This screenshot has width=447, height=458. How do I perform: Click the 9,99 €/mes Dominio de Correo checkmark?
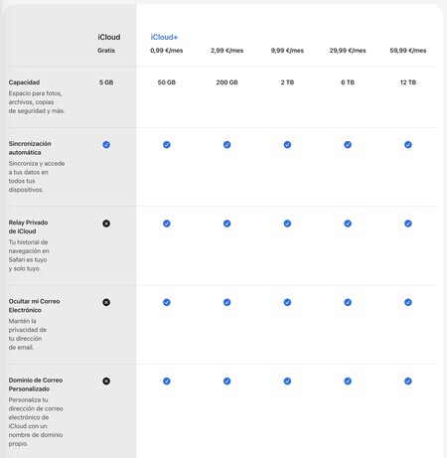pyautogui.click(x=287, y=382)
